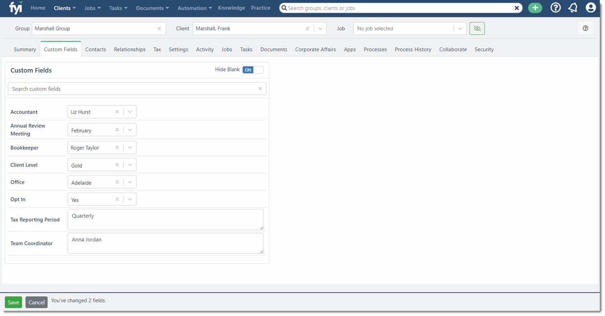Click the hidden-job eye icon beside Job
Viewport: 605px width, 316px height.
tap(477, 28)
